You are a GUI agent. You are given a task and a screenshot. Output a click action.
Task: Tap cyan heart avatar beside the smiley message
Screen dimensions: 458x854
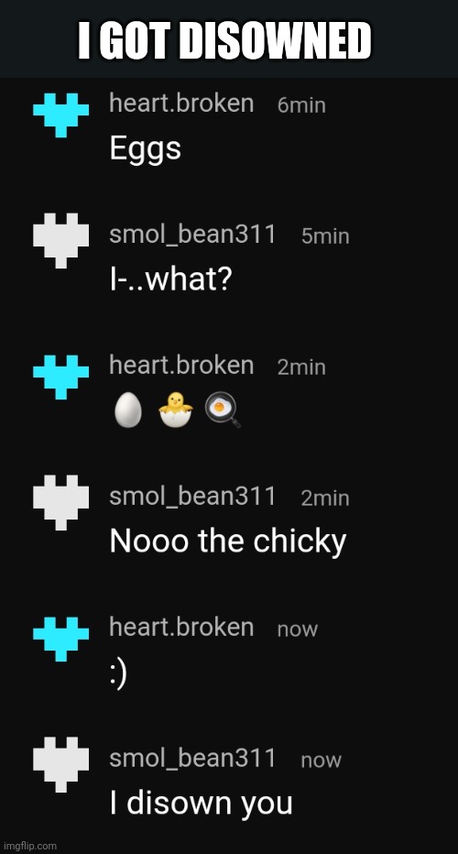coord(61,639)
